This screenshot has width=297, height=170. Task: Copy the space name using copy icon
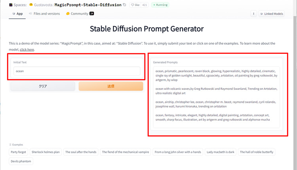[x=124, y=5]
